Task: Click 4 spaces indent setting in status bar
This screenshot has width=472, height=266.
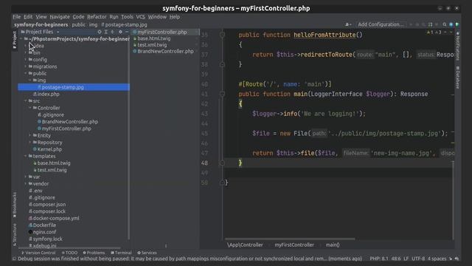Action: coord(437,259)
